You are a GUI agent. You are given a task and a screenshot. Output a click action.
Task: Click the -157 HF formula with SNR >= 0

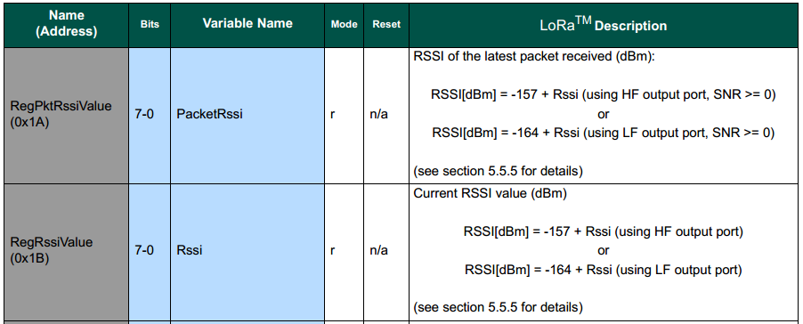point(604,94)
